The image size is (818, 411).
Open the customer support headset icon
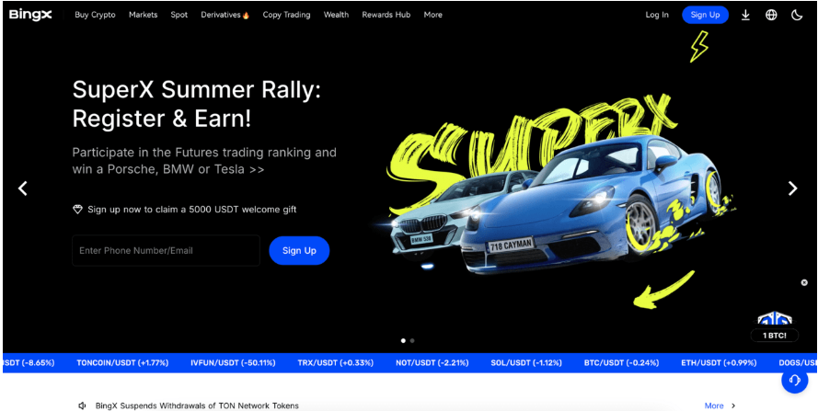click(x=795, y=382)
